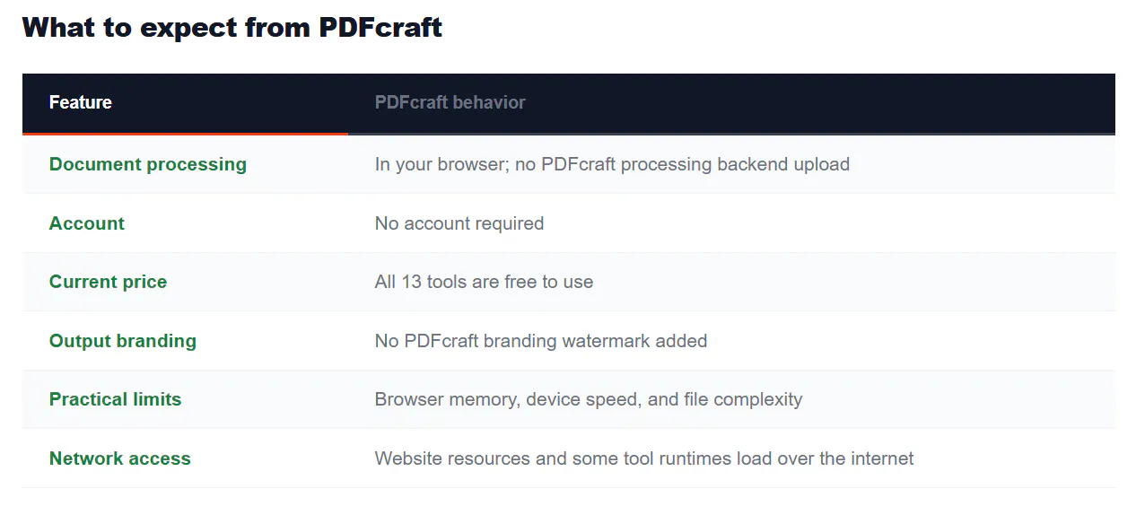The width and height of the screenshot is (1136, 515).
Task: Click the 'Document processing' row label
Action: (148, 164)
